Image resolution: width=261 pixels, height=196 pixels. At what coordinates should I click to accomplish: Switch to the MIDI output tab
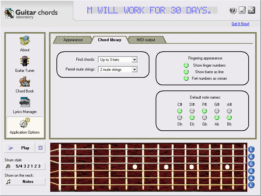[146, 40]
